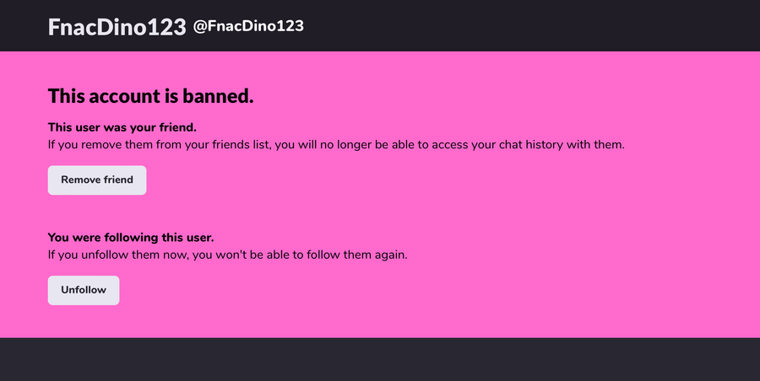Click the friends list removal warning sentence

click(x=335, y=144)
